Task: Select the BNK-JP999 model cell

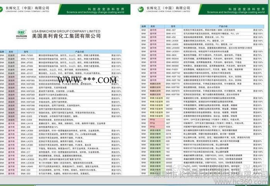Action: (27, 66)
